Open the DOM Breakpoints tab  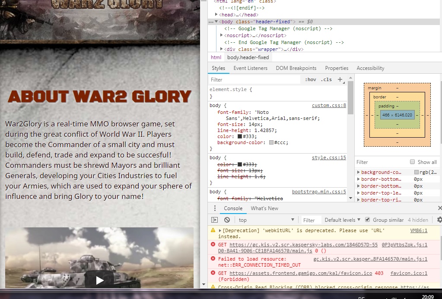[296, 68]
